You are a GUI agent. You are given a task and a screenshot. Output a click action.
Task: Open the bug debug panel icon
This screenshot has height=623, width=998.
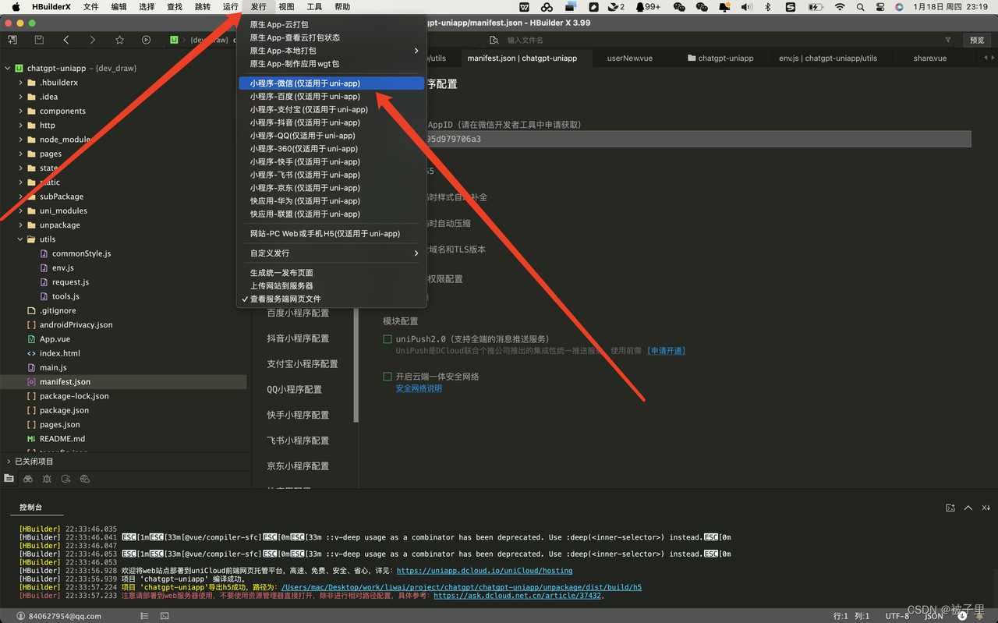(47, 479)
